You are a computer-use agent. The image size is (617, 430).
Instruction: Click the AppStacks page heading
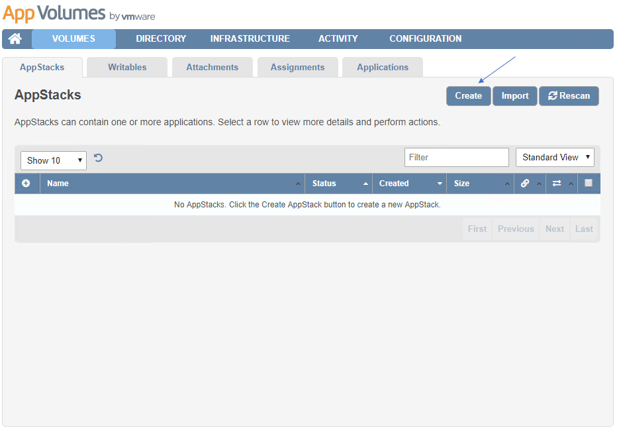tap(48, 95)
